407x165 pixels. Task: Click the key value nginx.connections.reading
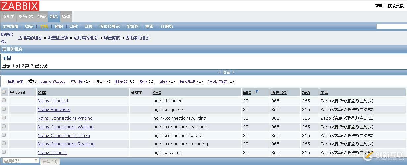180,144
